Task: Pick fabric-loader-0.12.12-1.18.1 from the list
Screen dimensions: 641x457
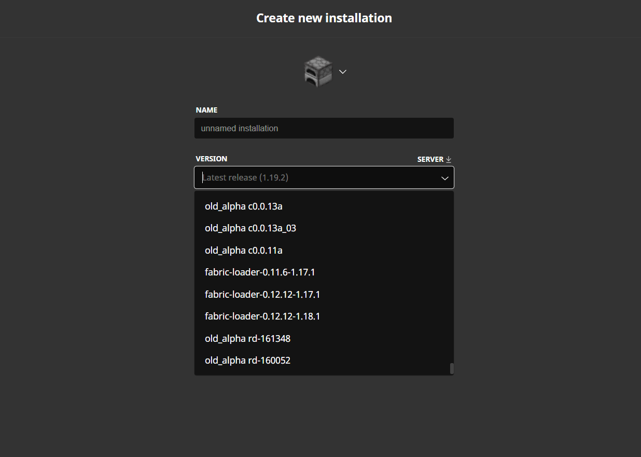Action: point(262,316)
